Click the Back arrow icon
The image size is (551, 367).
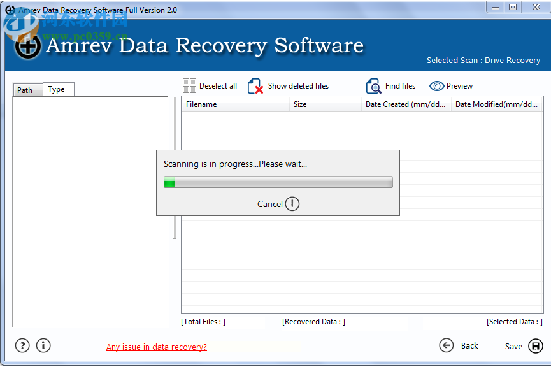pos(447,345)
